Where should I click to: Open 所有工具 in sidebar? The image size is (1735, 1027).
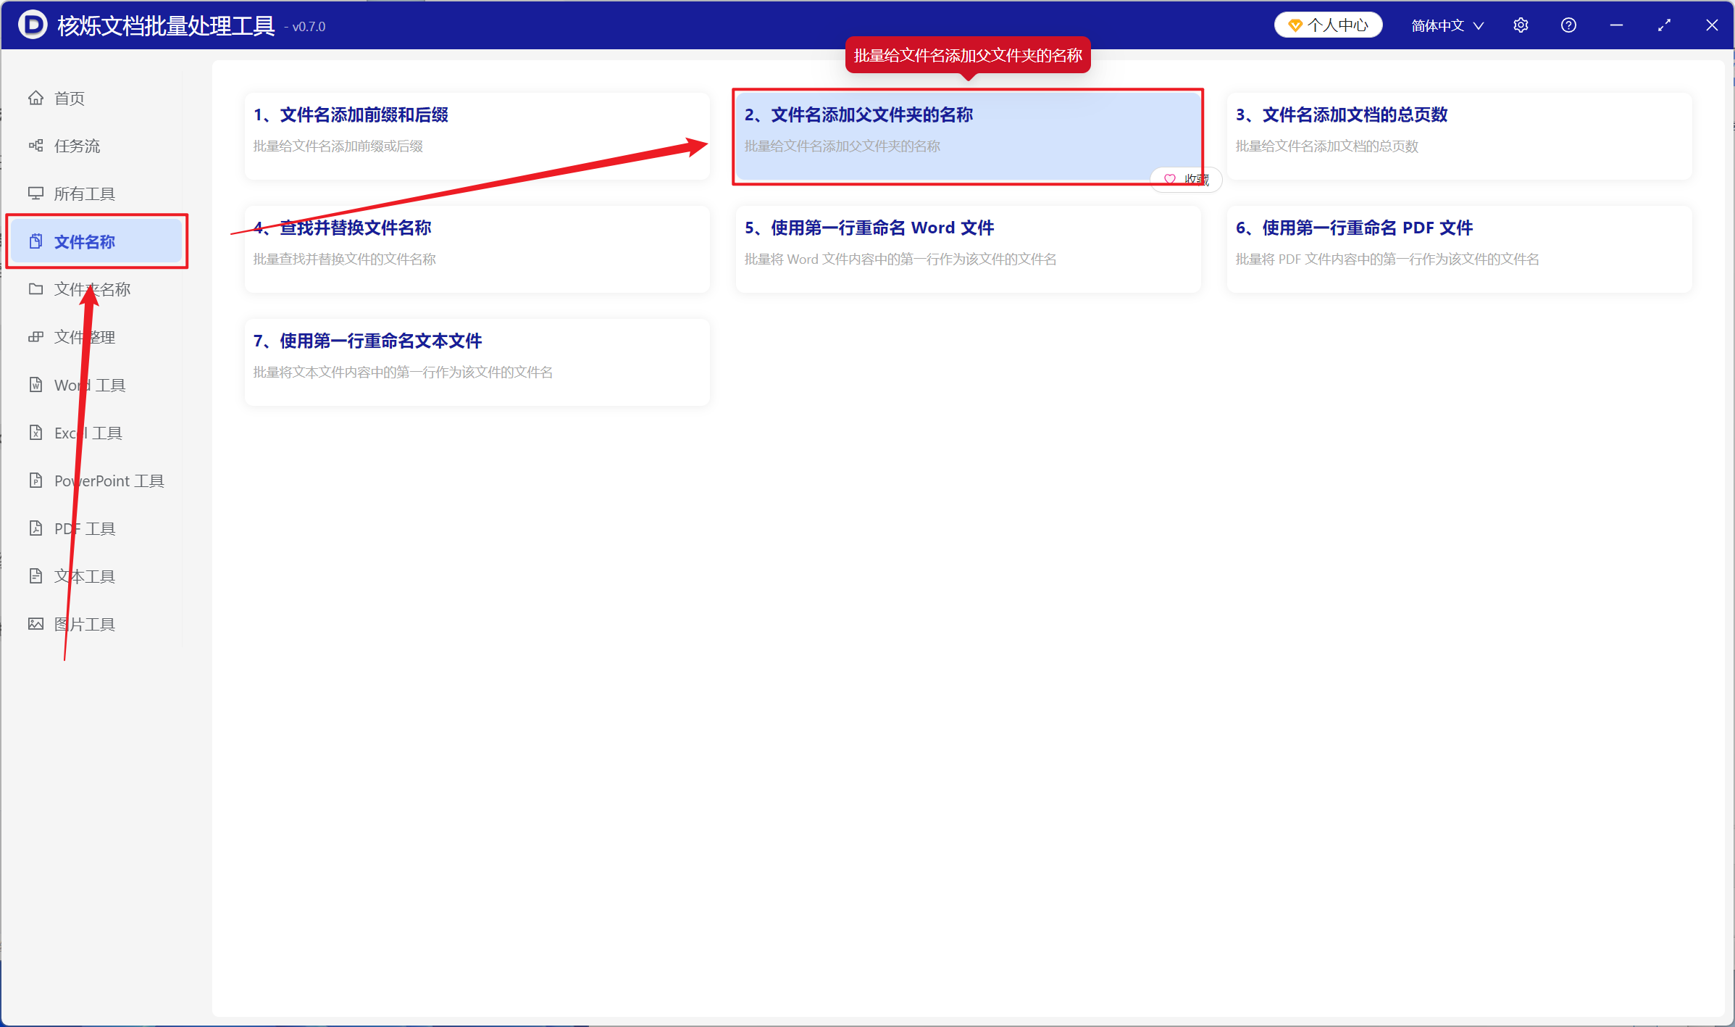click(94, 194)
